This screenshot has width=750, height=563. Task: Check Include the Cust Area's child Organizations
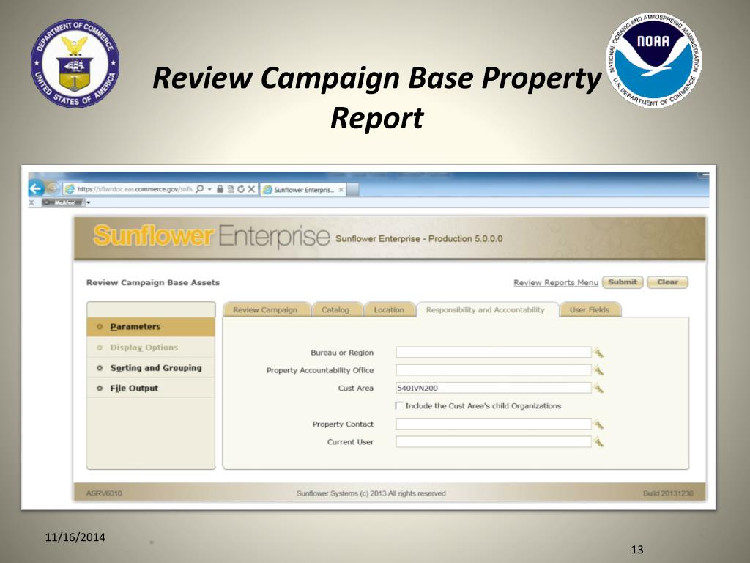coord(399,405)
